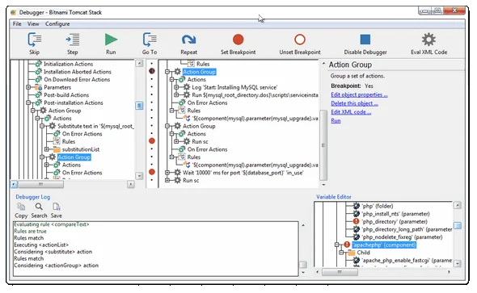Select 'php_nodelete_fixreg' parameter row
Viewport: 477px width, 293px height.
[402, 237]
